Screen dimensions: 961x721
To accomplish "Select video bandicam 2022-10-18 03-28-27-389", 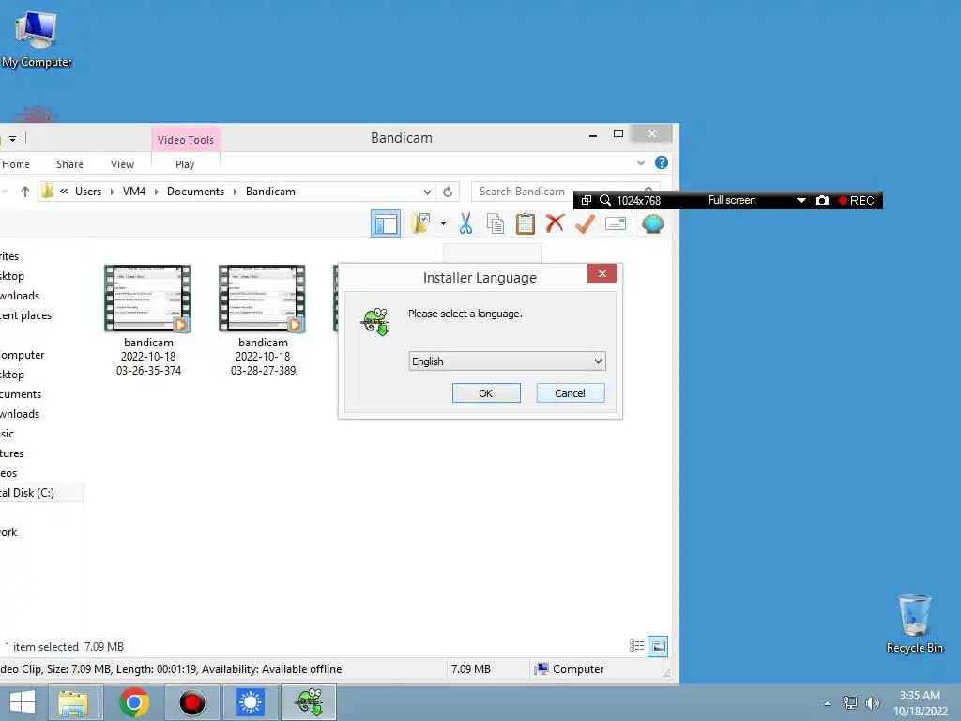I will [263, 321].
